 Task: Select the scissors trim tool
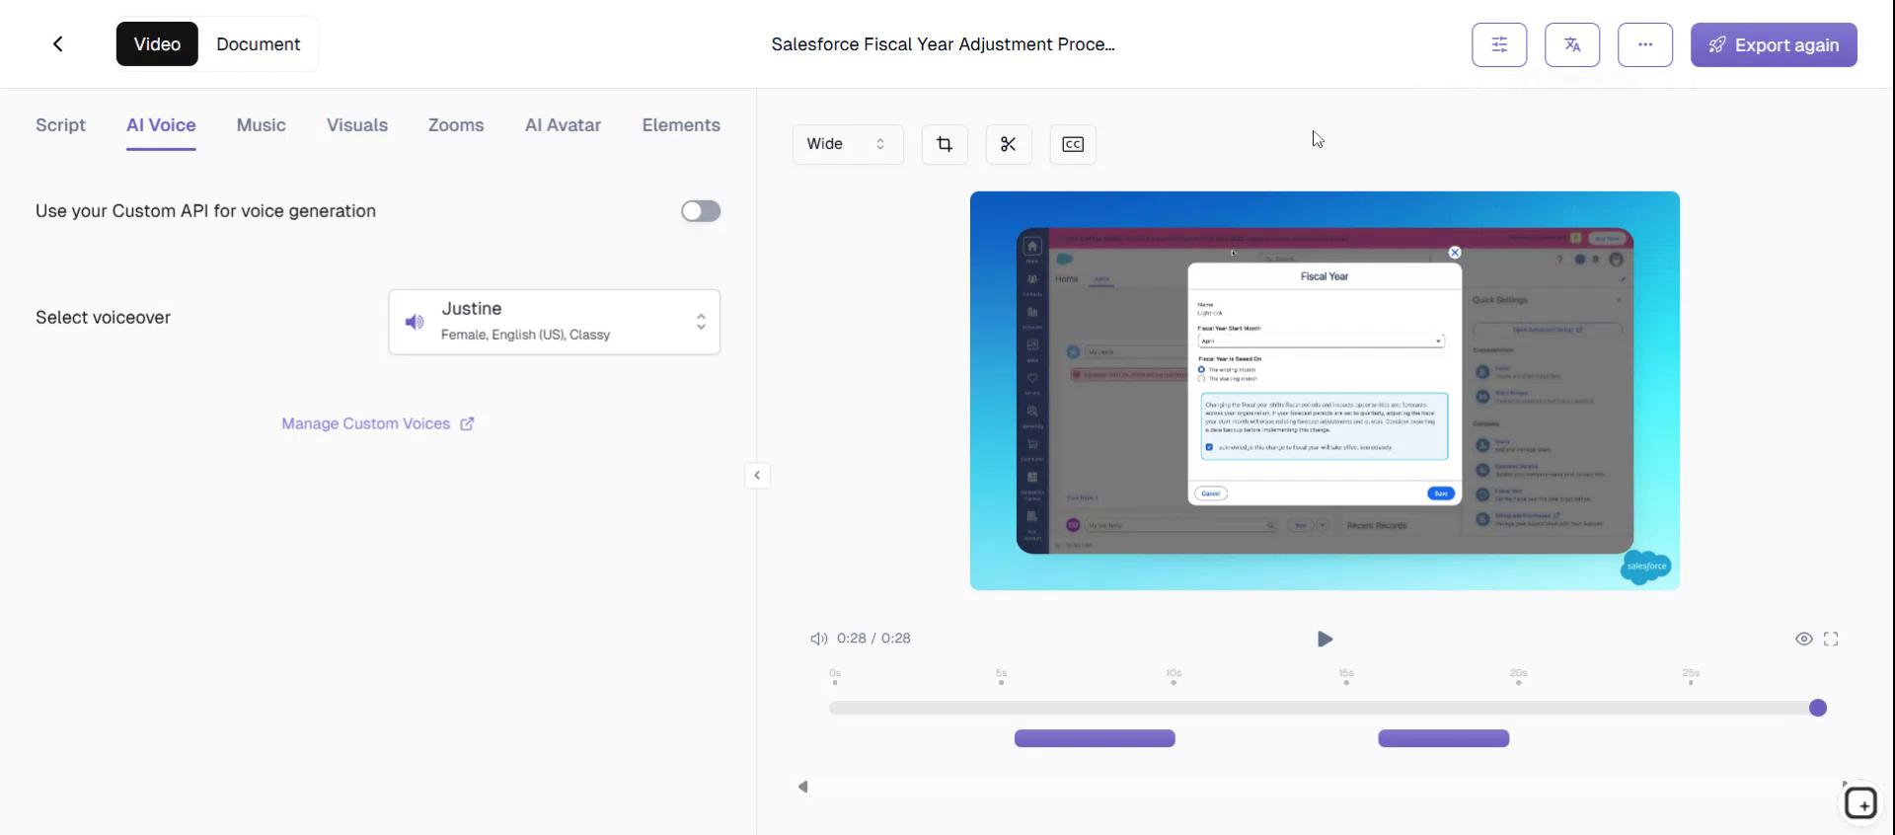tap(1008, 144)
